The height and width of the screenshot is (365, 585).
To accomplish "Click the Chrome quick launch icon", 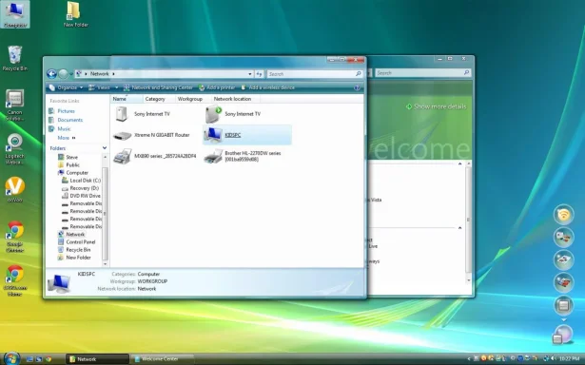I will 49,359.
